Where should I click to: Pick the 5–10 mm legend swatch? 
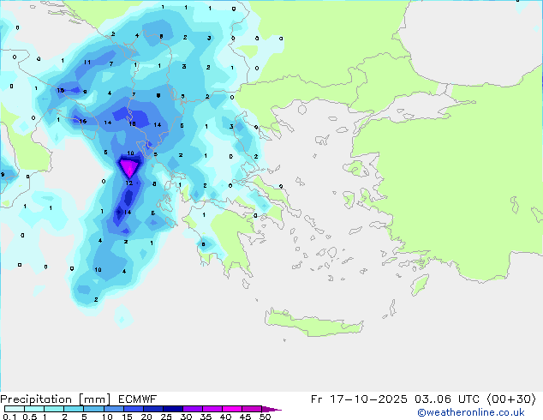tap(93, 409)
